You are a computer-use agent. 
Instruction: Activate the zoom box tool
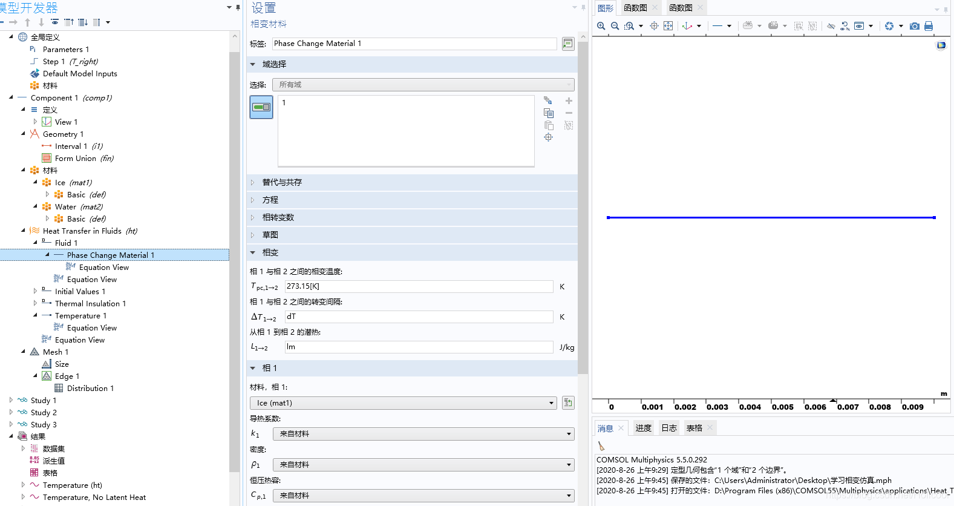click(x=629, y=26)
